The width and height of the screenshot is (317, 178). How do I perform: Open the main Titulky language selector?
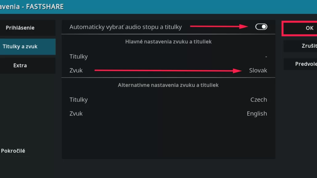tap(168, 56)
